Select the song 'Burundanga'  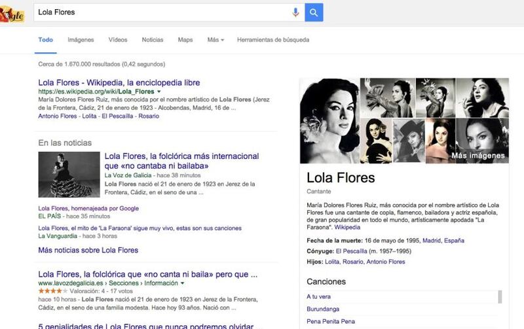point(323,309)
